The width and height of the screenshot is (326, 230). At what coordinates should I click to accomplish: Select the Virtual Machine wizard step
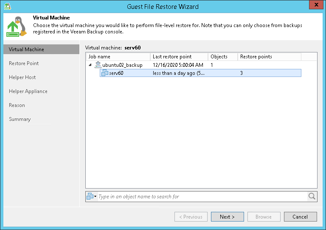pos(41,49)
